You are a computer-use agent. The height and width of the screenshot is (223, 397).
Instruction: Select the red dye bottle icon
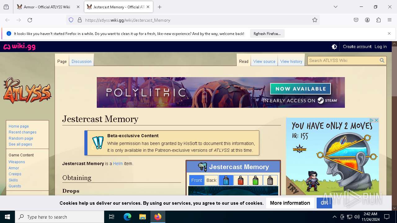[241, 180]
